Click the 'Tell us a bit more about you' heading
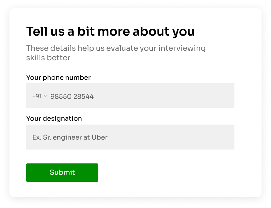This screenshot has width=271, height=208. (110, 32)
